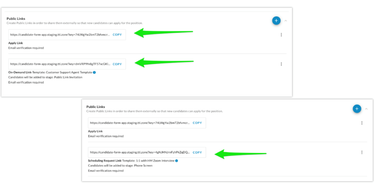Copy the Apply Link URL in lower panel

197,123
